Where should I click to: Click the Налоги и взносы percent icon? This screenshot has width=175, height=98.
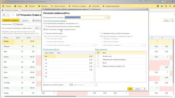52,6
